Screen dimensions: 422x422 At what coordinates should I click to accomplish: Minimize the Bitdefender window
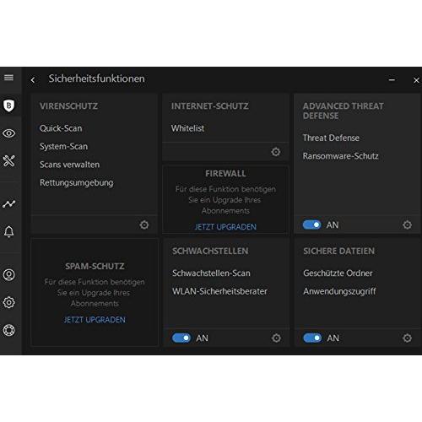(392, 80)
